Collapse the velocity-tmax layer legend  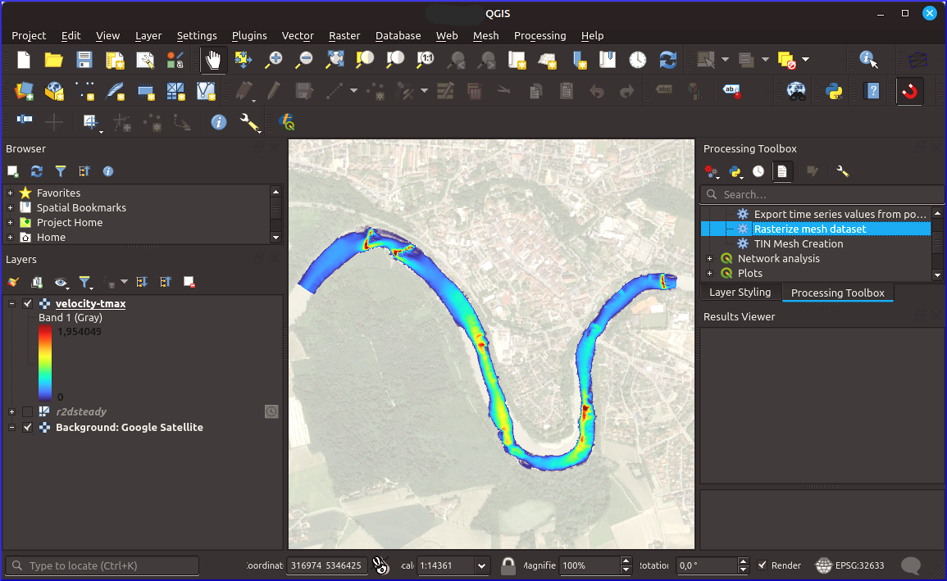point(11,303)
